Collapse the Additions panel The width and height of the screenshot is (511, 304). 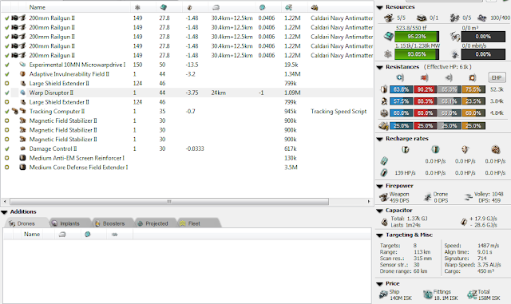(x=4, y=212)
